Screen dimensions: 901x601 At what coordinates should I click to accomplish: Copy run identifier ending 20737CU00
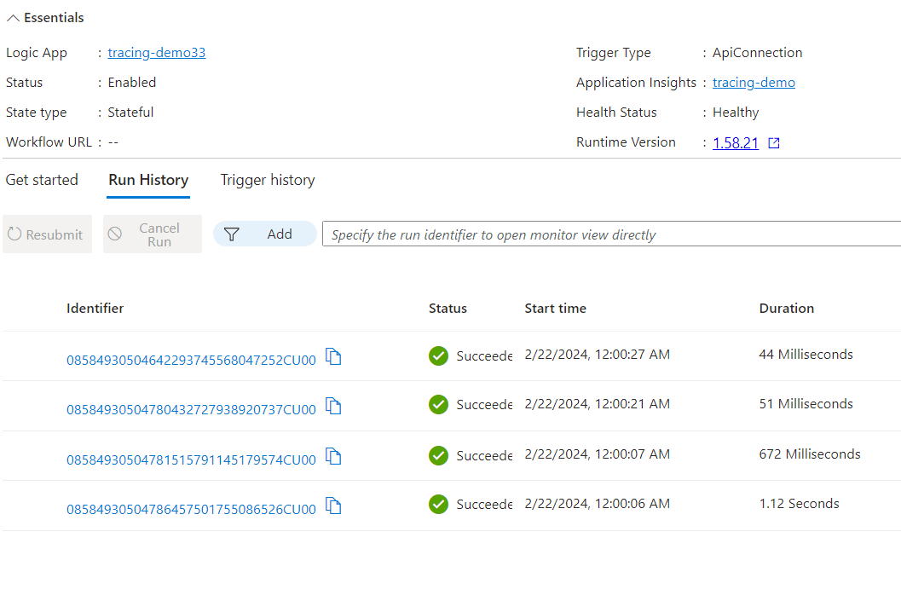tap(333, 407)
